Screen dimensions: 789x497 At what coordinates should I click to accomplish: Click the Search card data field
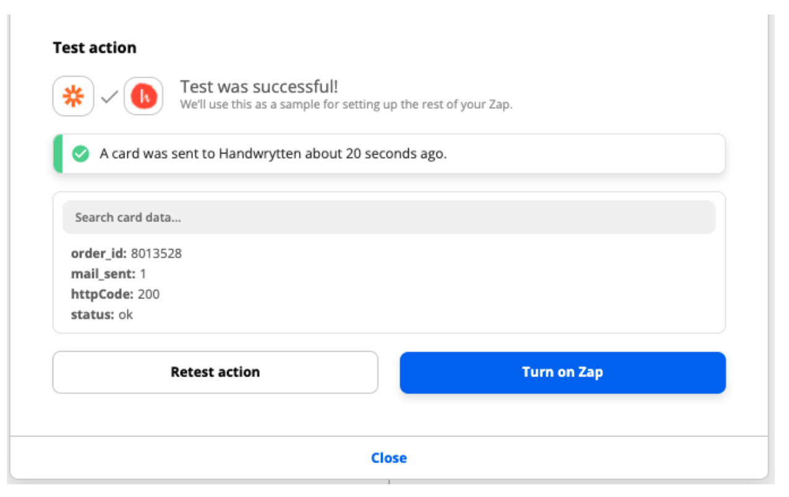click(x=389, y=217)
